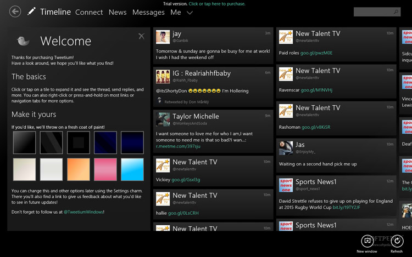The width and height of the screenshot is (412, 257).
Task: Switch to the Connect tab
Action: click(89, 12)
